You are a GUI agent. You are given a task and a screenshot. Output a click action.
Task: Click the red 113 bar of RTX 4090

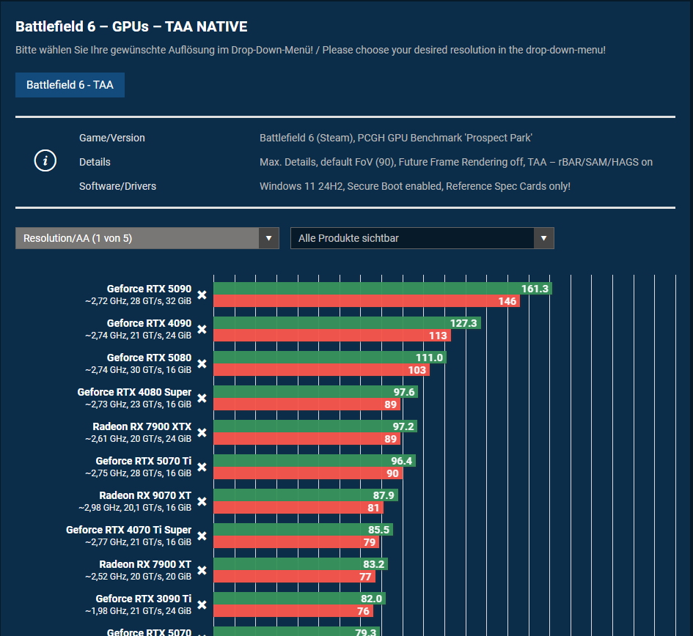tap(332, 336)
